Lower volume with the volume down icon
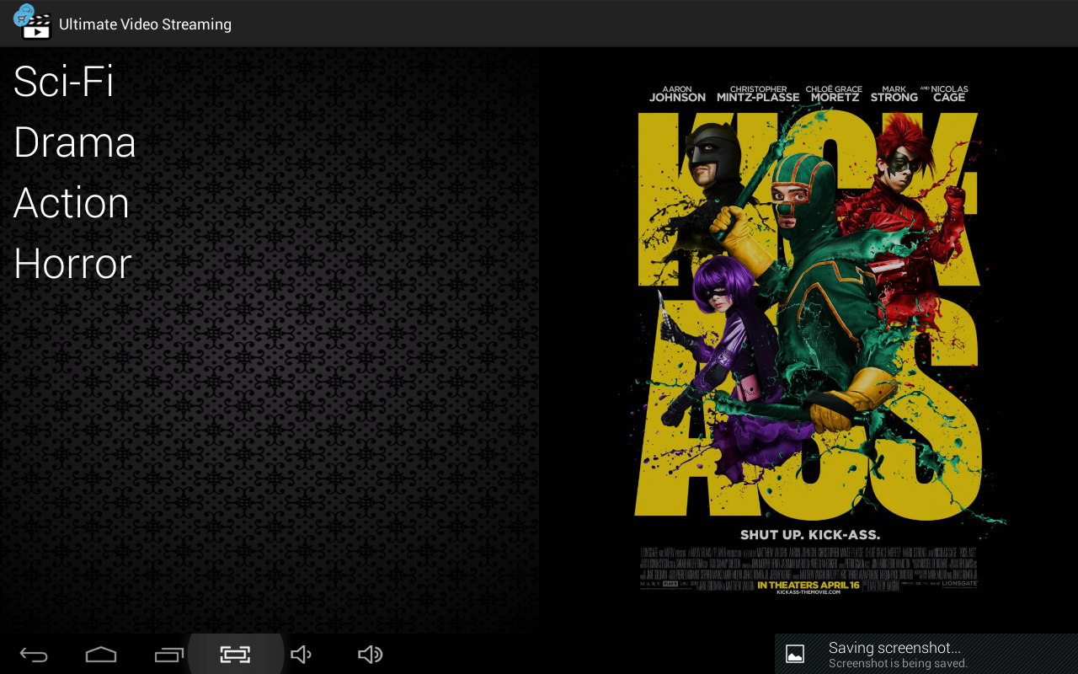 [301, 655]
